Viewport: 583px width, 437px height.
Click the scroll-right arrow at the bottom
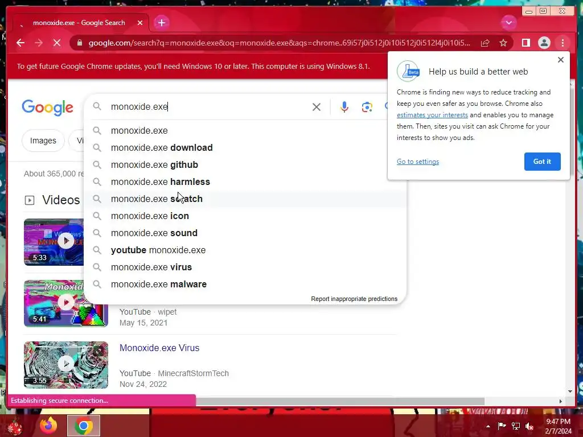(x=561, y=401)
